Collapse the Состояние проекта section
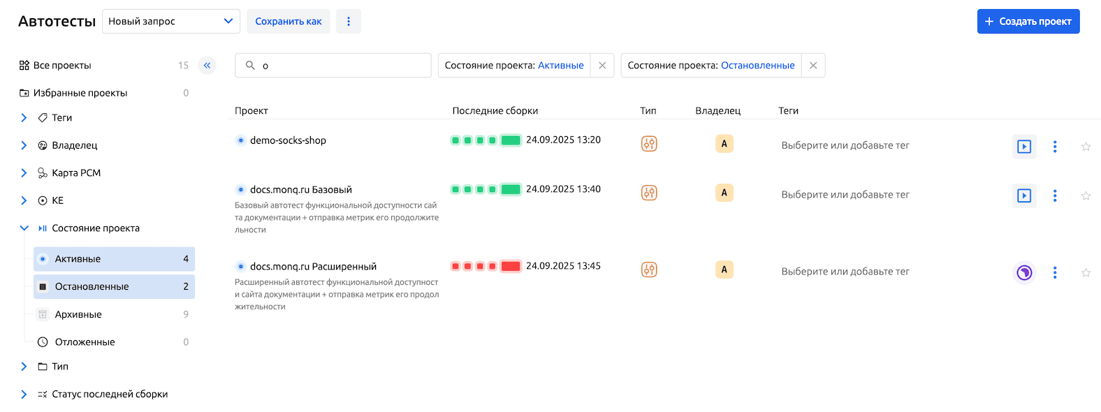Screen dimensions: 1101x412 pos(24,228)
